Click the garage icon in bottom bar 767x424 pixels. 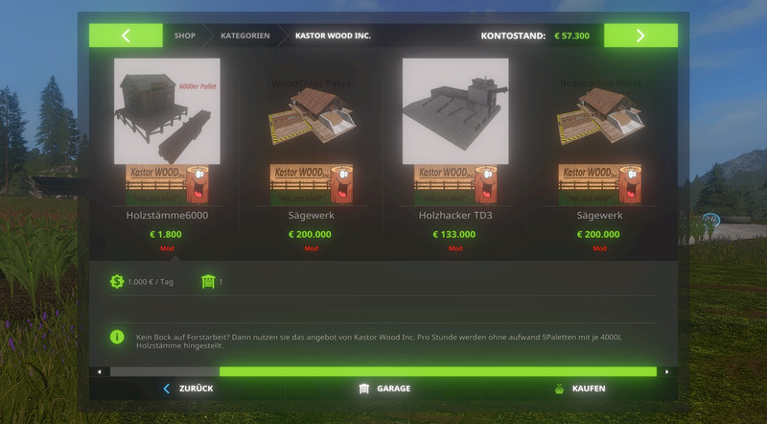pyautogui.click(x=364, y=389)
